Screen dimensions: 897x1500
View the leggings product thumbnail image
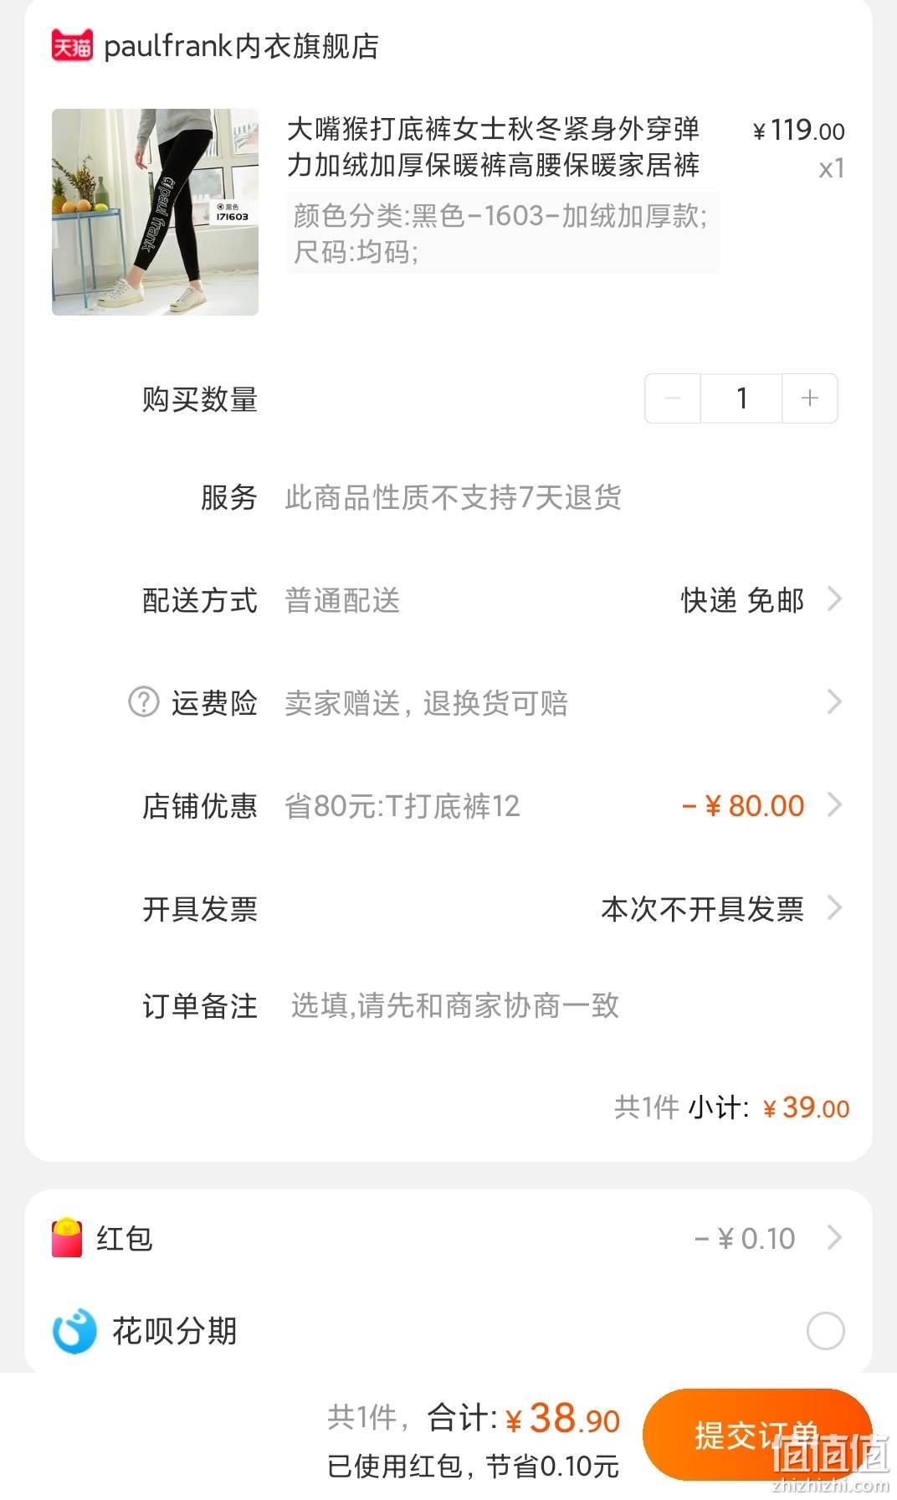click(x=155, y=212)
